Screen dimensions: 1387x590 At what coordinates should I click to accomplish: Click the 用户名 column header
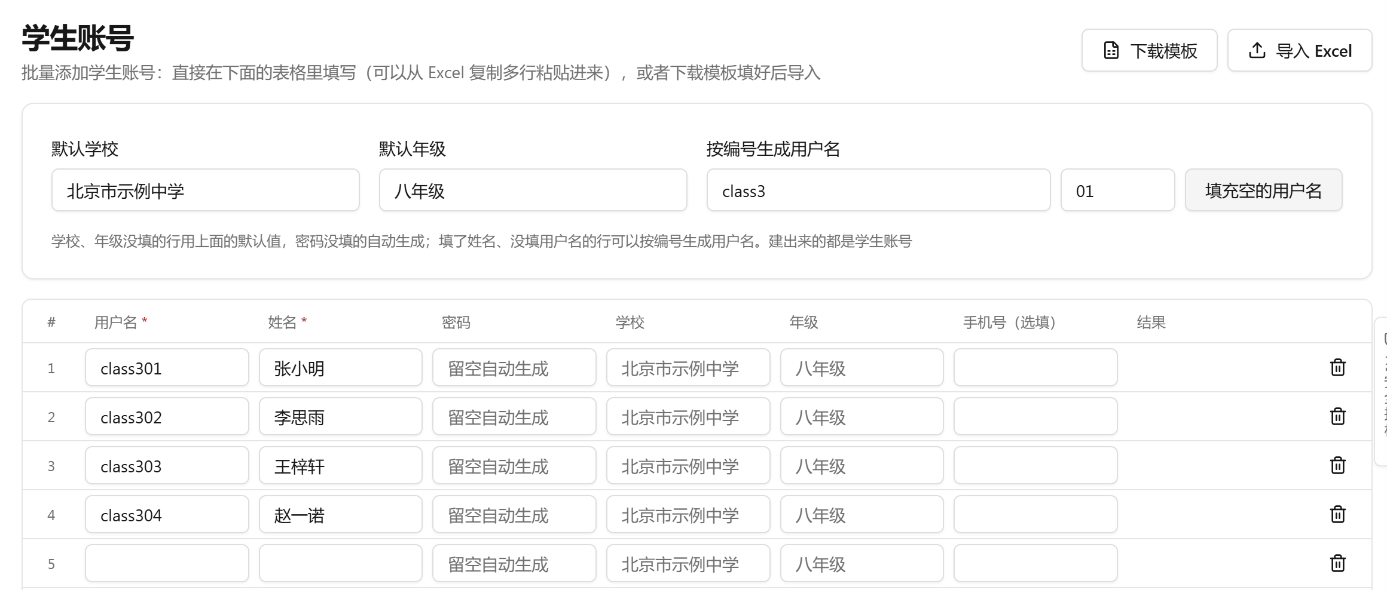coord(120,322)
